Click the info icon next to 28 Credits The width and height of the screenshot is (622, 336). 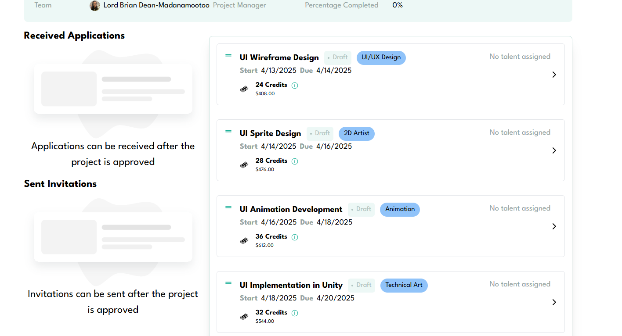[x=295, y=161]
